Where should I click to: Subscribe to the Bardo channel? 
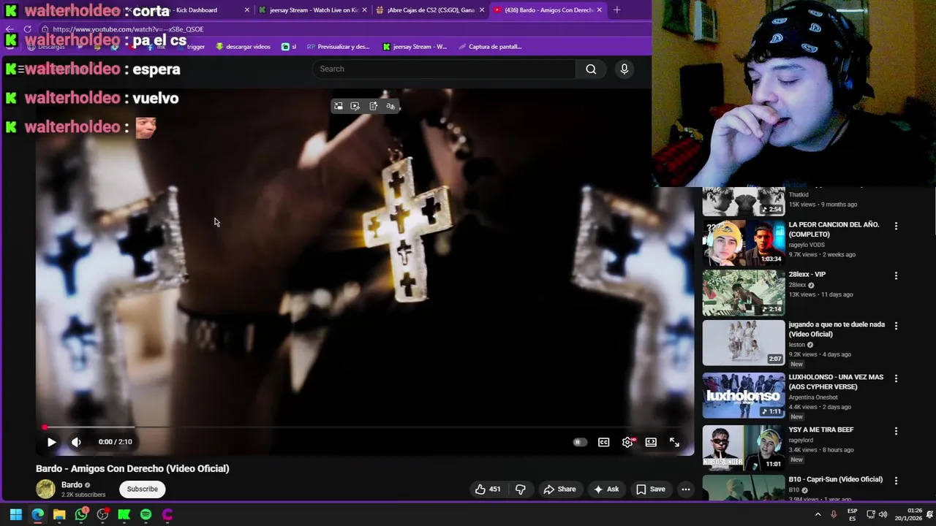tap(142, 489)
